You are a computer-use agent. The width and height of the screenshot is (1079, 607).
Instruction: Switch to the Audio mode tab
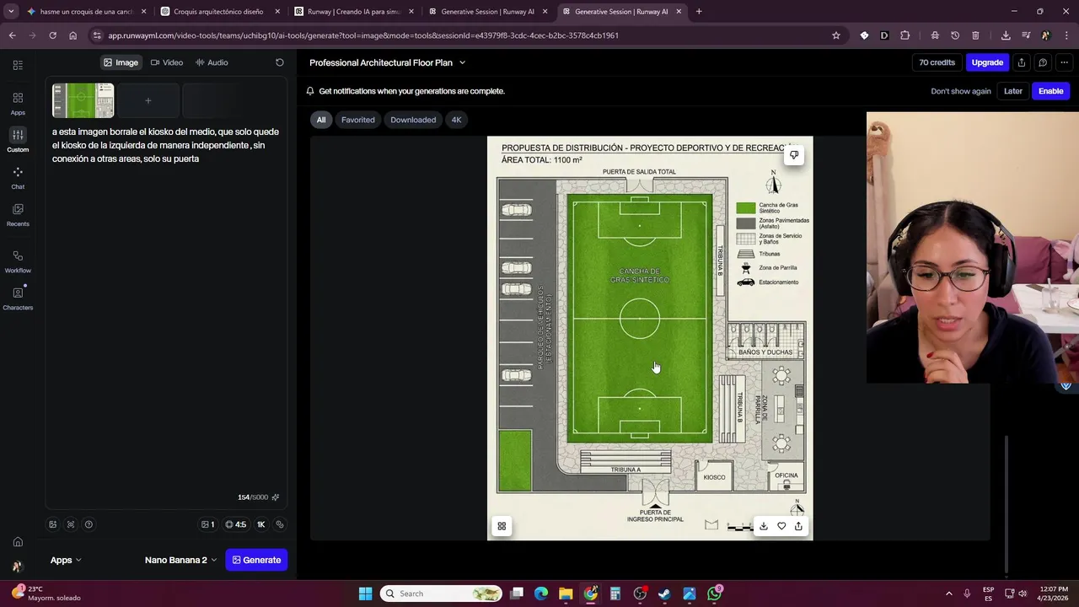[x=212, y=62]
